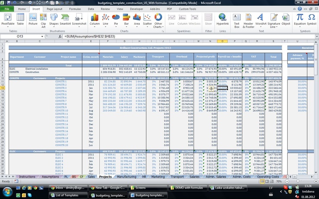The width and height of the screenshot is (319, 199).
Task: Insert a SmartArt graphic
Action: coord(65,19)
